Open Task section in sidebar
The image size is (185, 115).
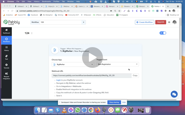click(x=6, y=57)
